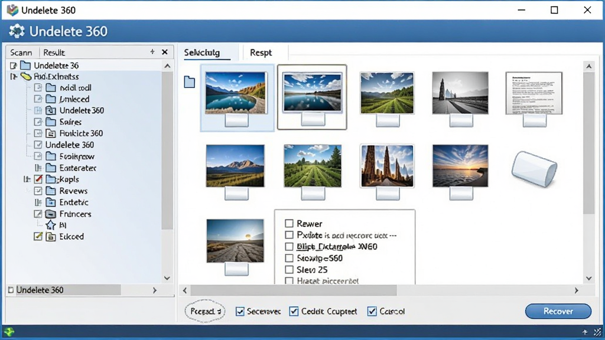This screenshot has height=340, width=605.
Task: Click the dashed-outline button beside Secevevec
Action: [205, 311]
